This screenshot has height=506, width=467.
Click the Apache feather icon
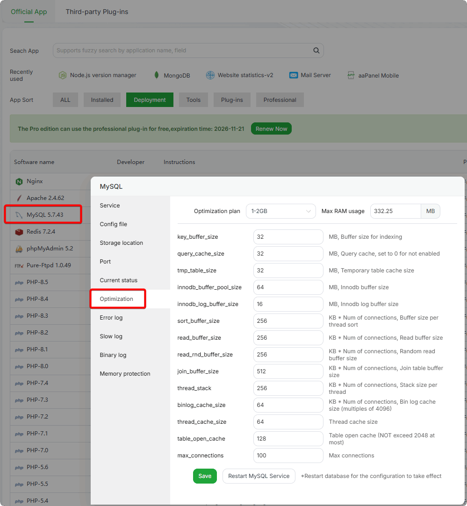point(19,198)
